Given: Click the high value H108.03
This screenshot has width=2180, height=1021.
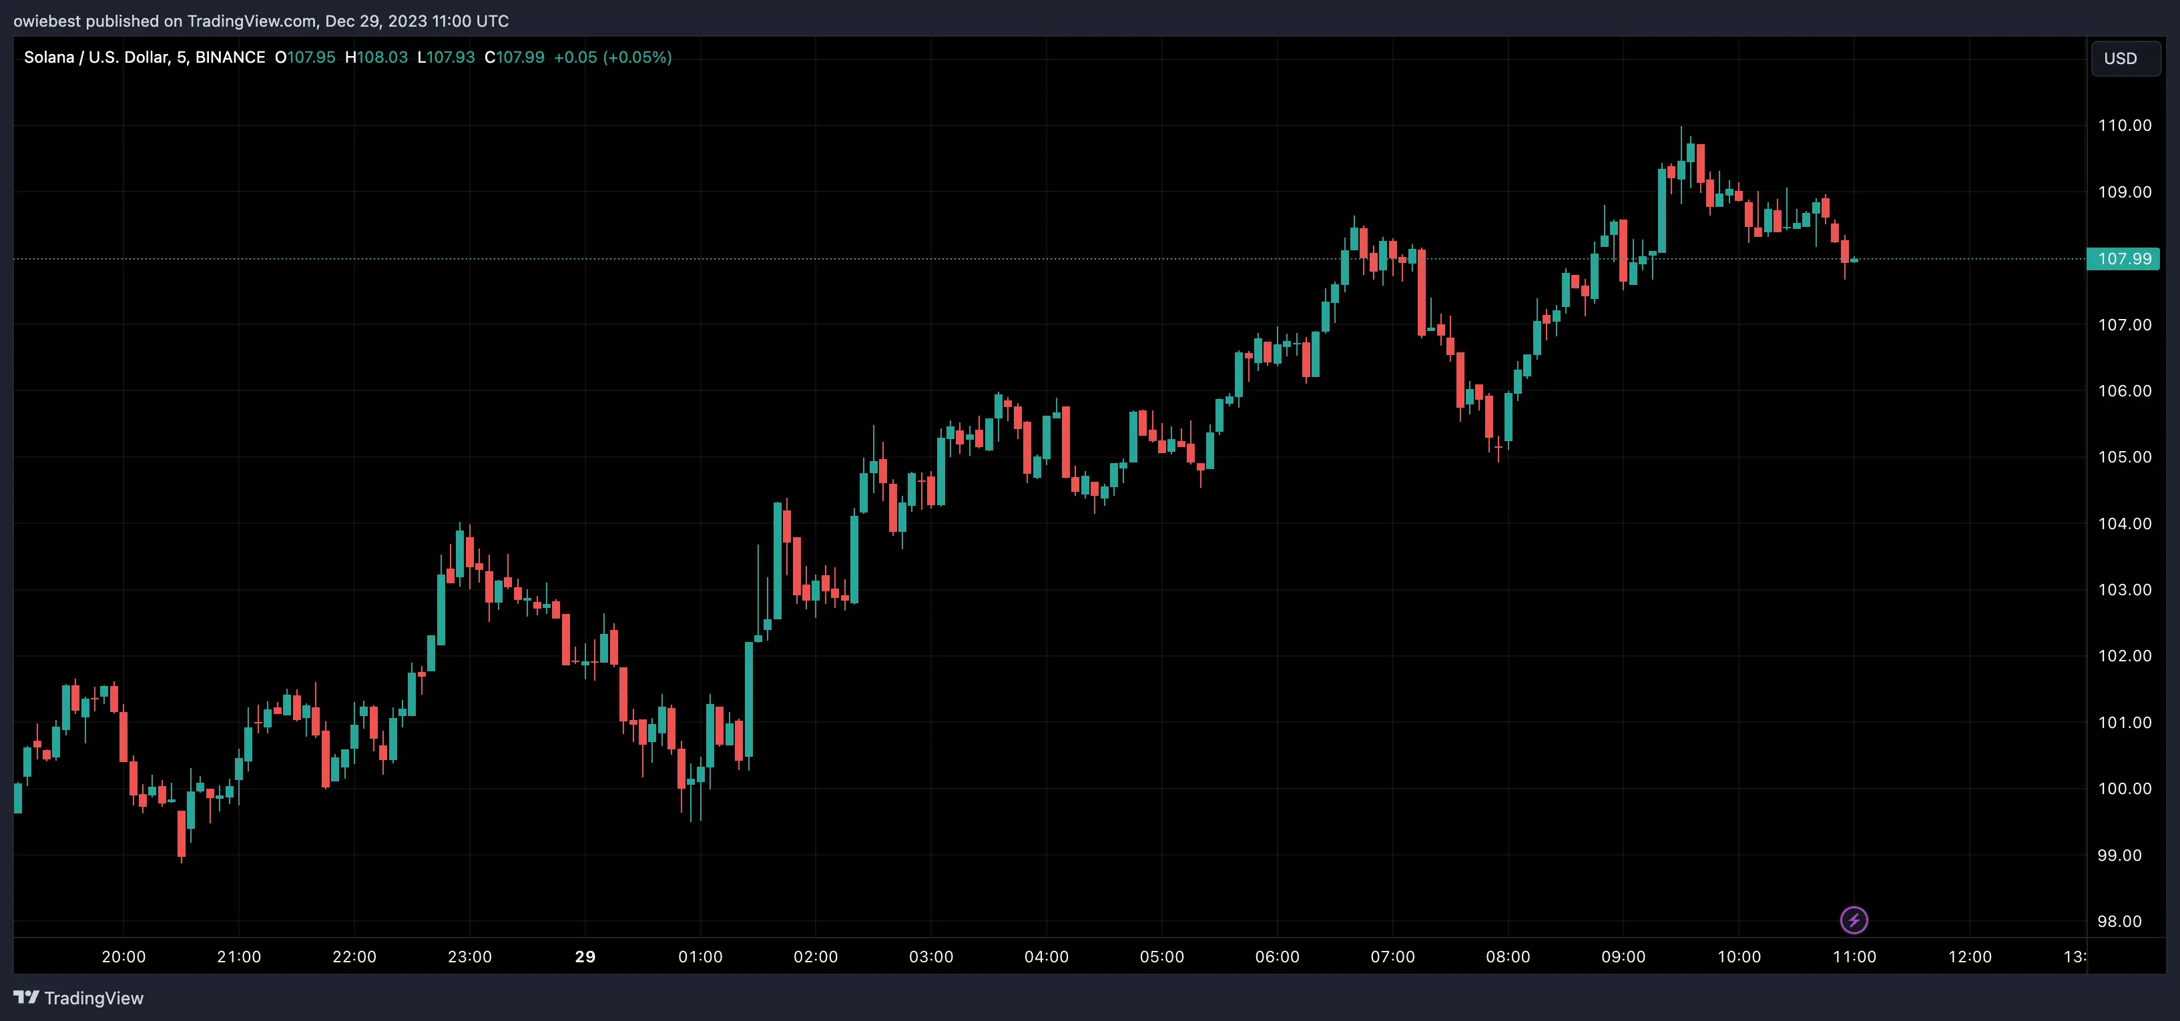Looking at the screenshot, I should tap(376, 57).
